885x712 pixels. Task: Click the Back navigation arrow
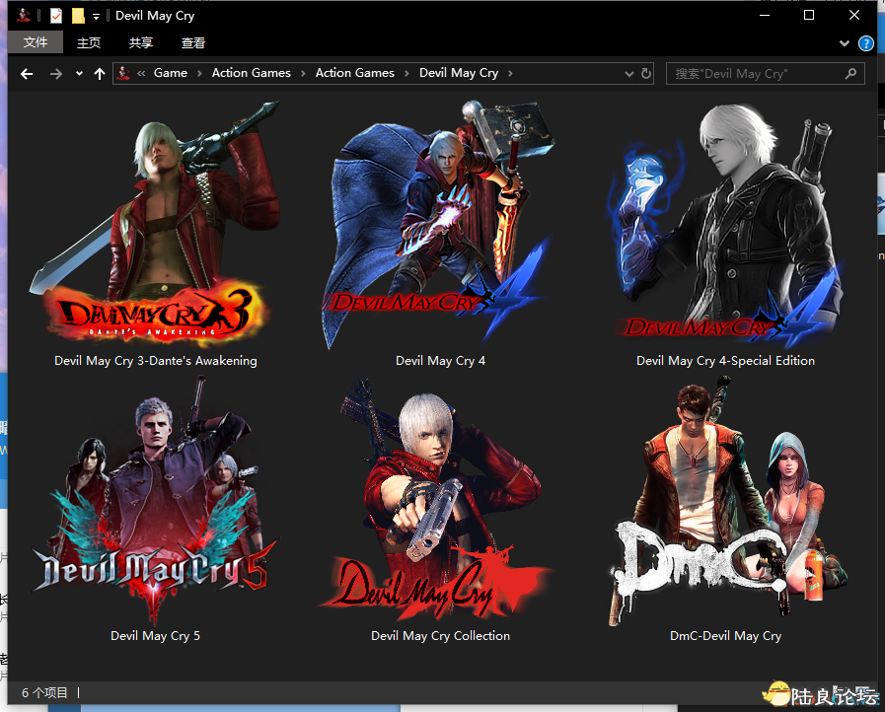click(x=27, y=74)
